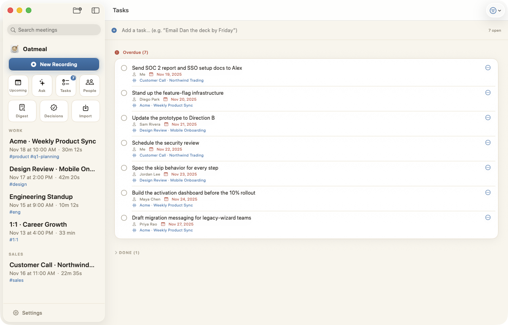Click the blue plus icon to add a task
This screenshot has height=325, width=508.
(x=114, y=30)
